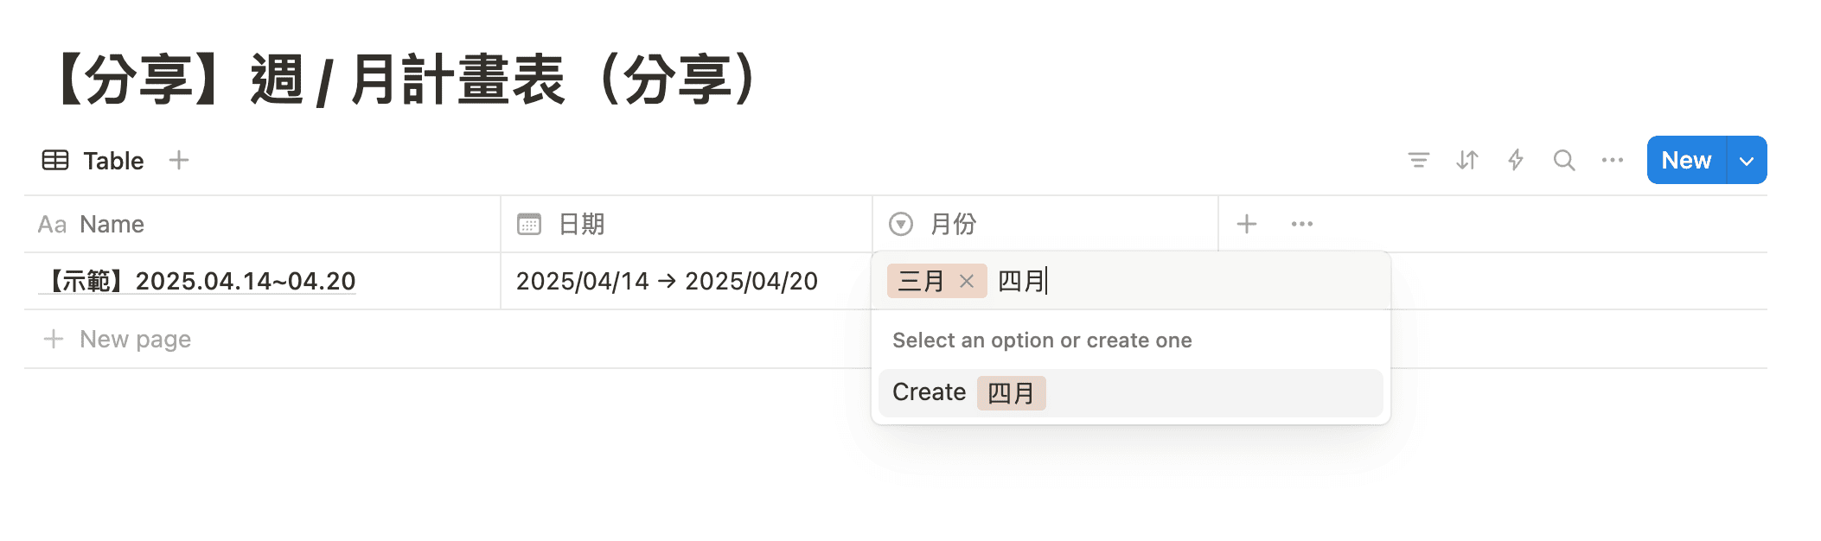This screenshot has width=1821, height=541.
Task: Click the blue New button
Action: [1686, 161]
